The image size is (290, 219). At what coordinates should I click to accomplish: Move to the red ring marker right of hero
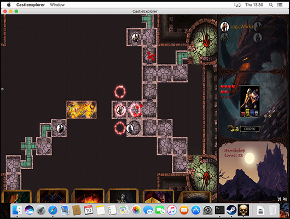point(135,110)
